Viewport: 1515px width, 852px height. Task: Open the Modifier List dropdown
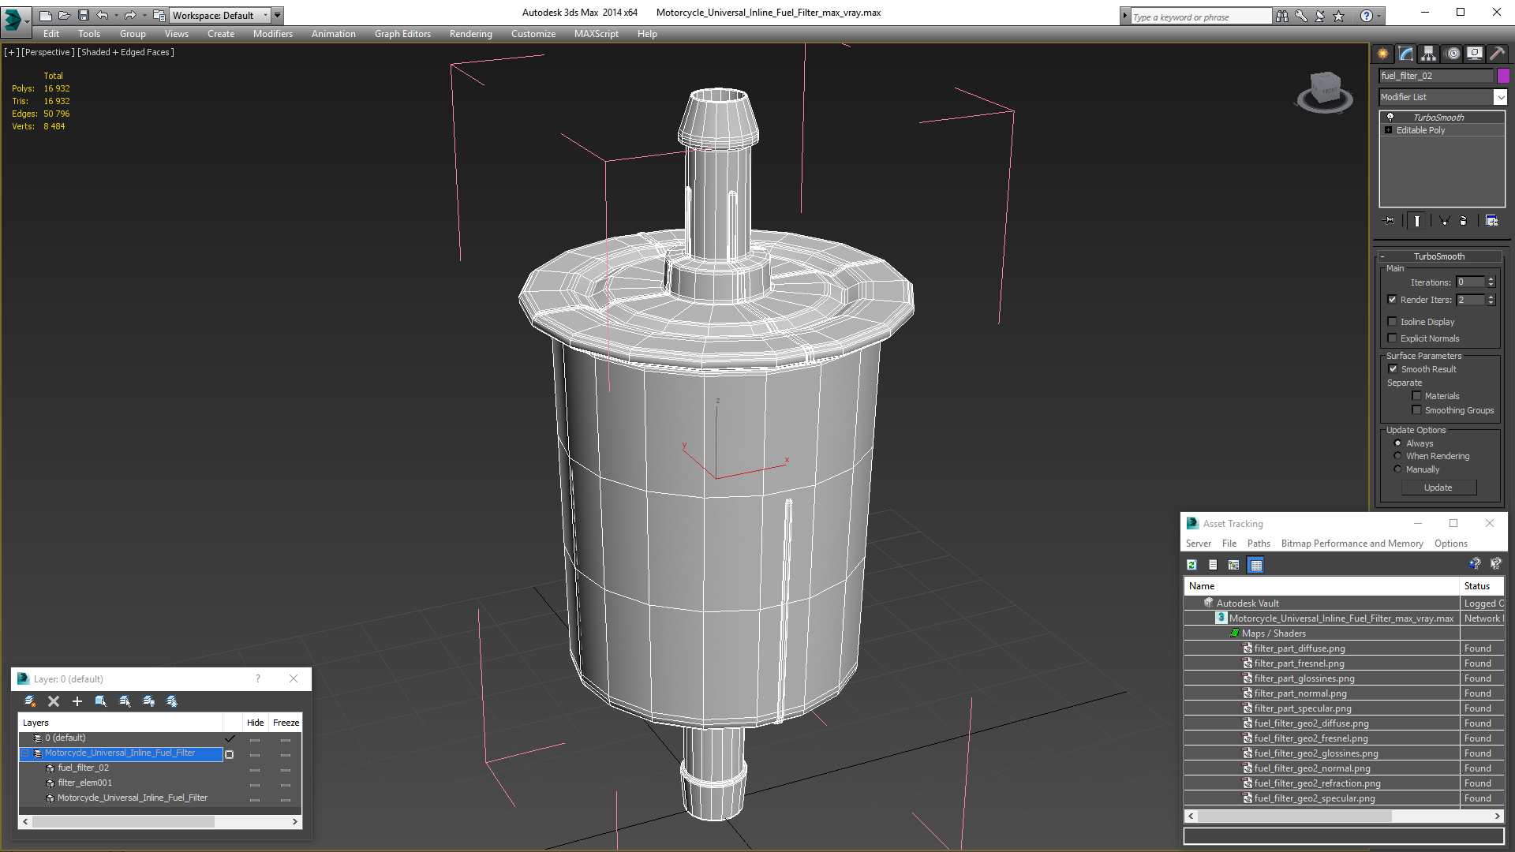tap(1500, 97)
